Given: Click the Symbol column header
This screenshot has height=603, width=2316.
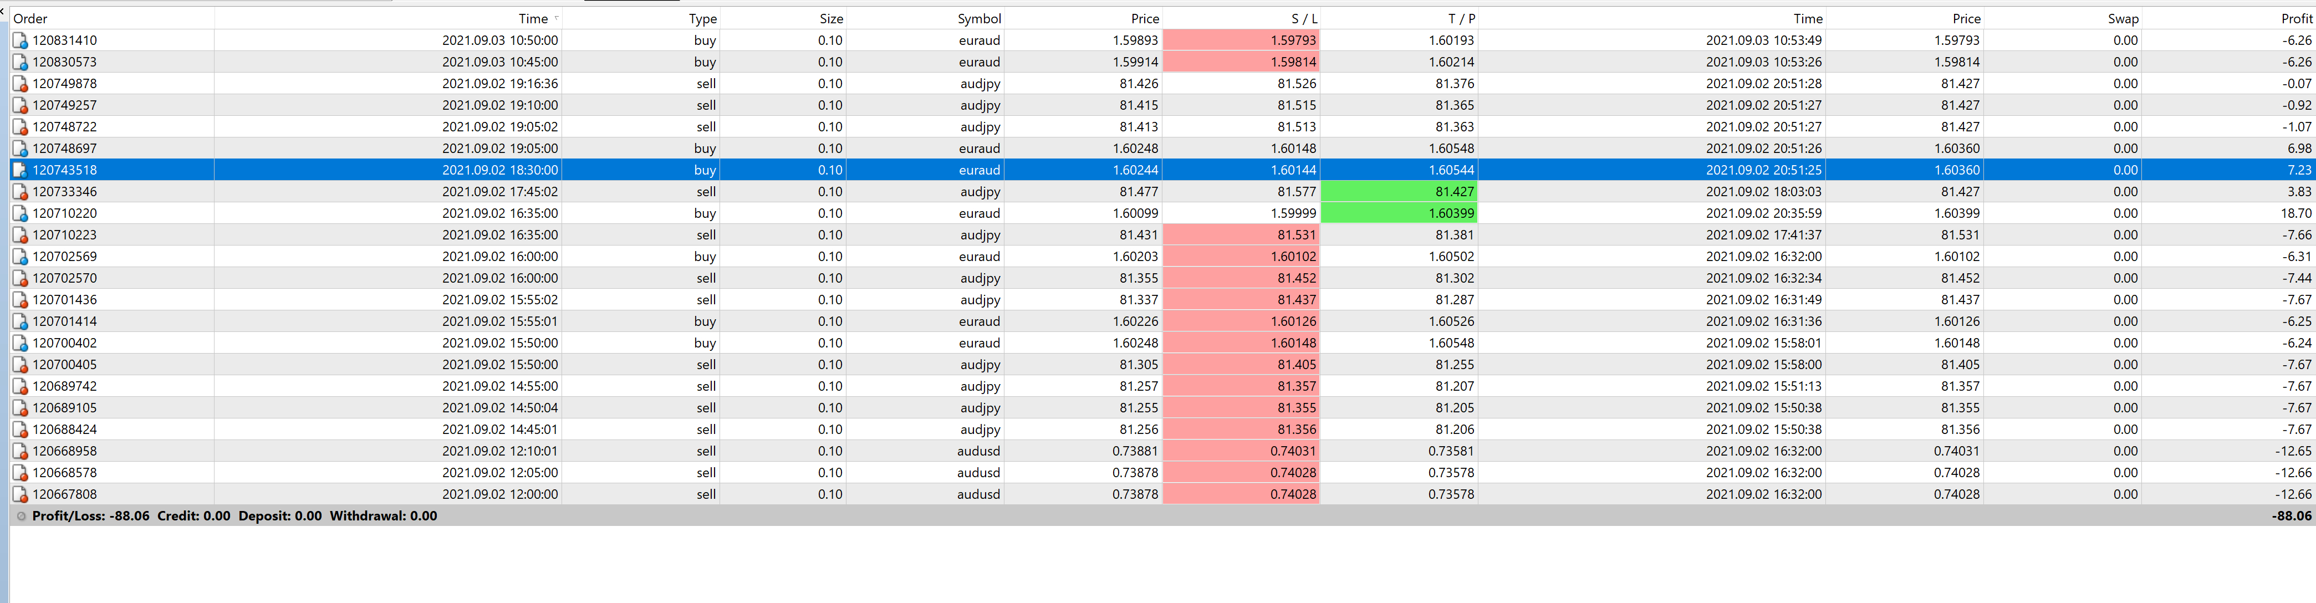Looking at the screenshot, I should pyautogui.click(x=978, y=18).
